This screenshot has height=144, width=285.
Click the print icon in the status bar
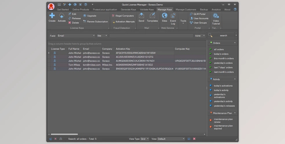coord(61,139)
